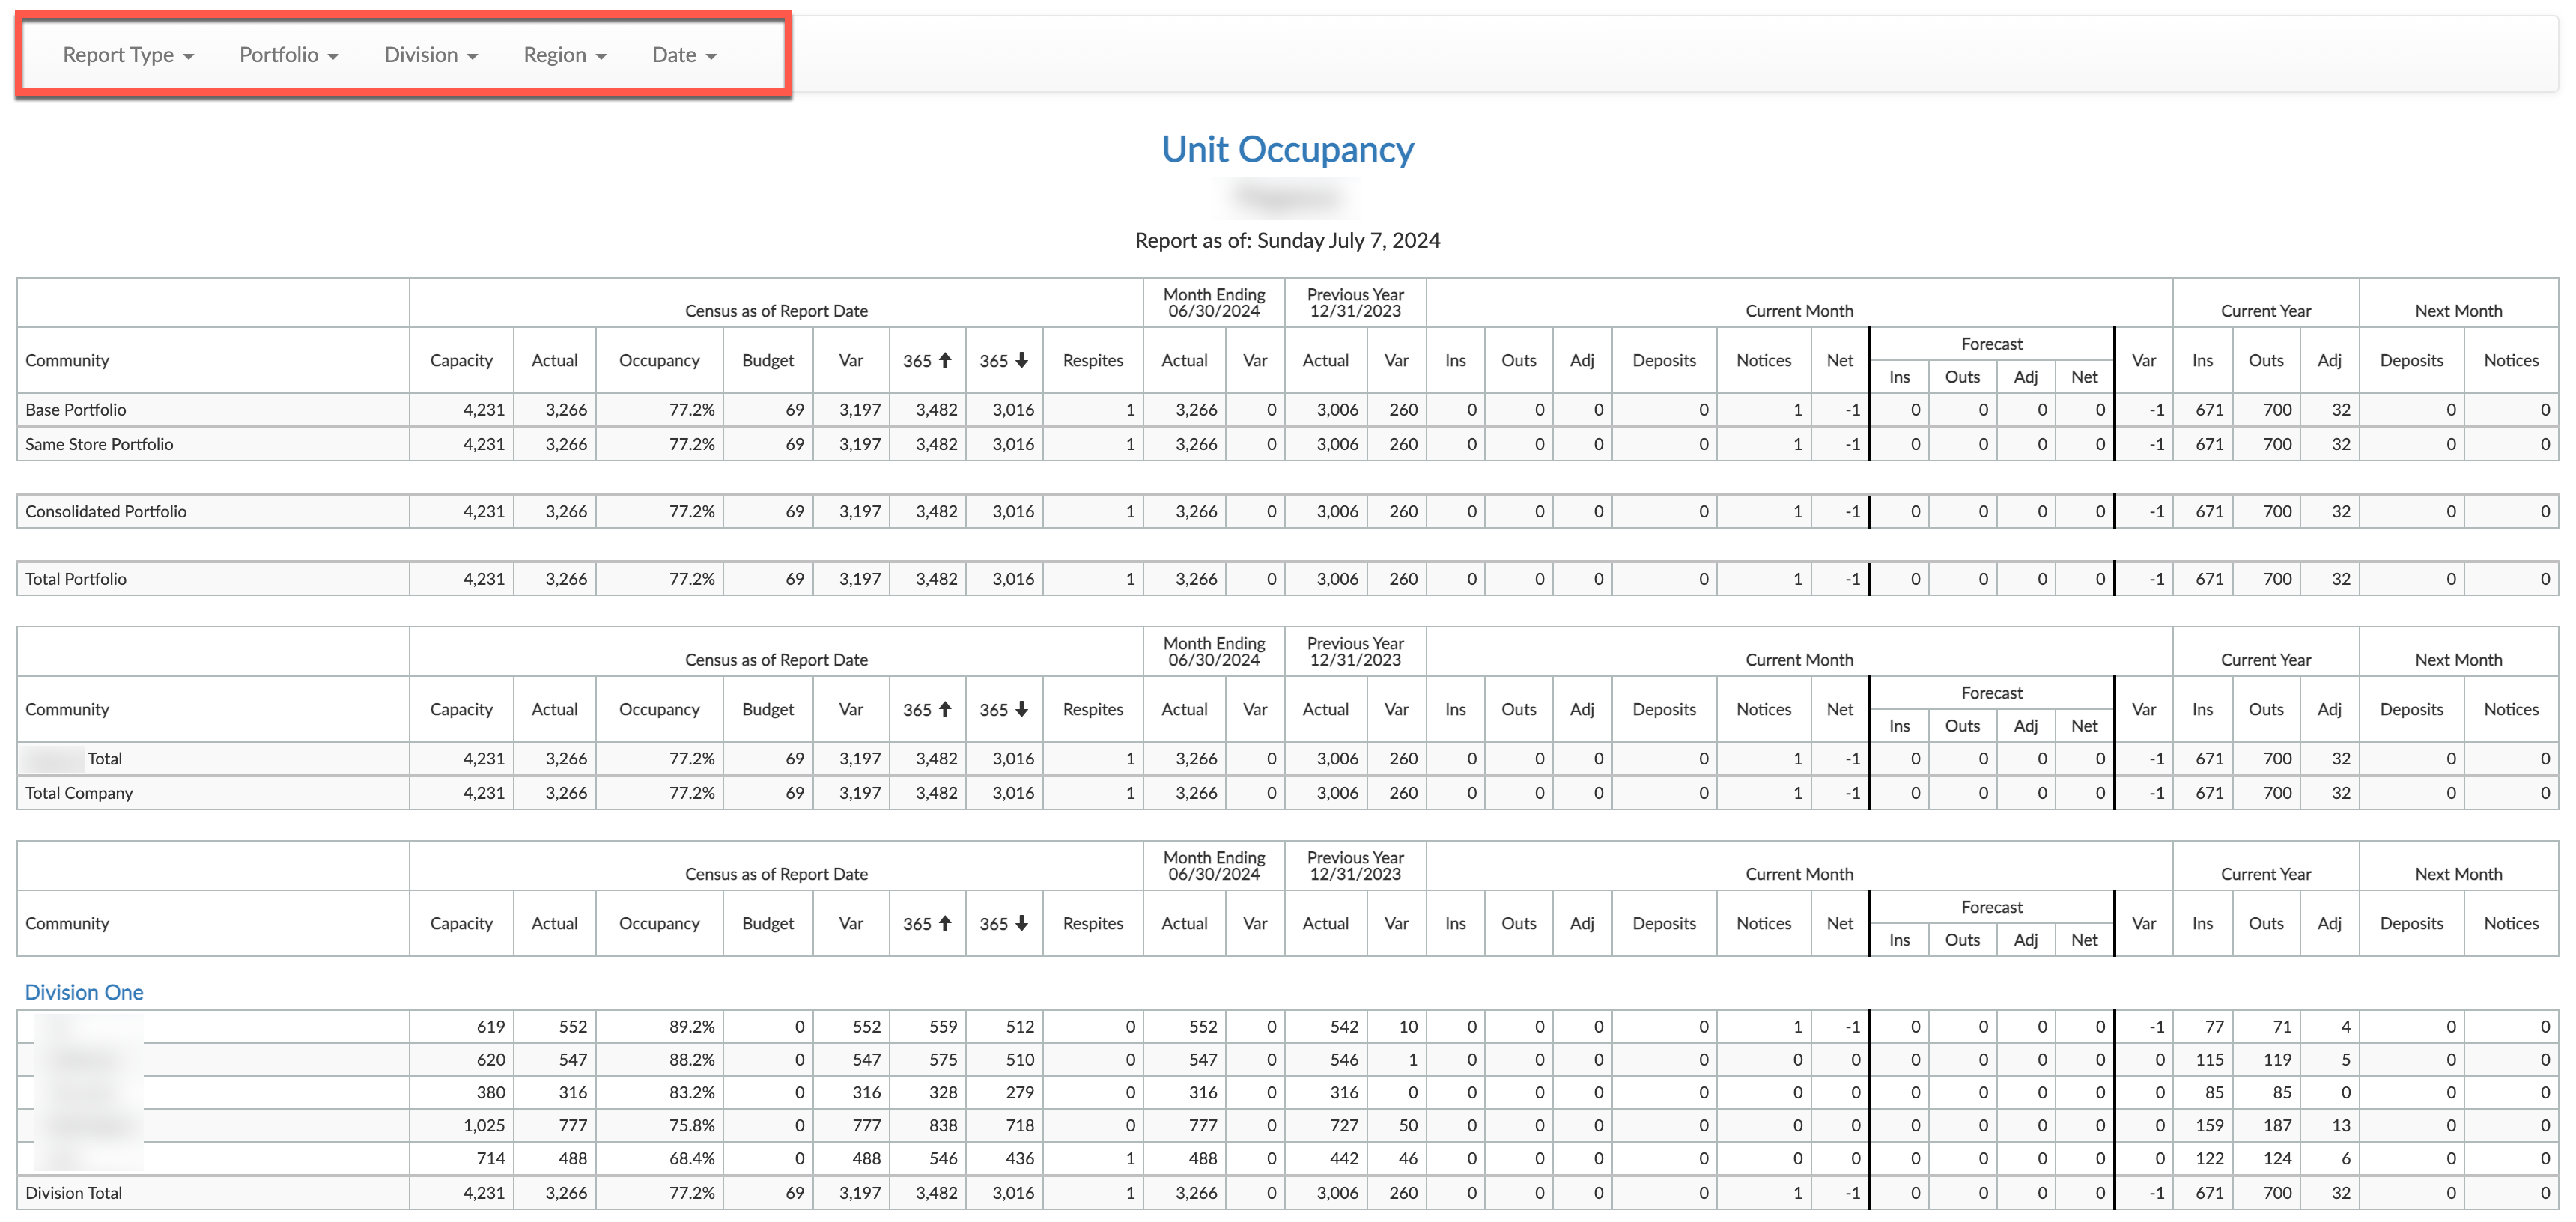Select the Base Portfolio row label
The height and width of the screenshot is (1222, 2576).
76,410
